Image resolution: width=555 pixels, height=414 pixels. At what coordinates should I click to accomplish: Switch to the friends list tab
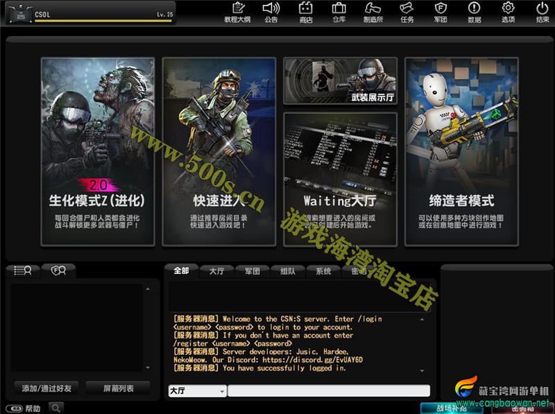(23, 270)
